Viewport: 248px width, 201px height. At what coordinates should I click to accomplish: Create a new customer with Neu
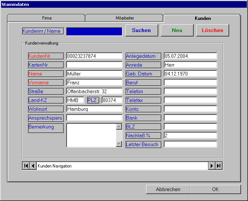177,30
